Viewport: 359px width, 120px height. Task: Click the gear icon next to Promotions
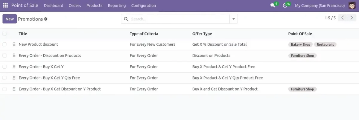coord(46,19)
